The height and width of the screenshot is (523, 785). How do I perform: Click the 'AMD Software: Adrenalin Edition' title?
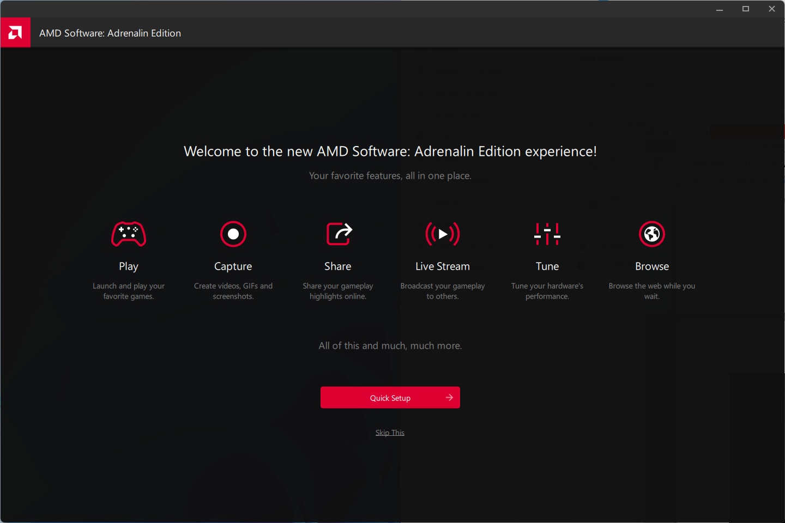[110, 33]
